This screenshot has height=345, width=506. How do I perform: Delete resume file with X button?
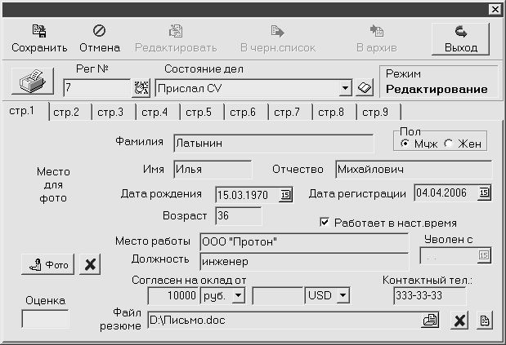click(x=459, y=321)
